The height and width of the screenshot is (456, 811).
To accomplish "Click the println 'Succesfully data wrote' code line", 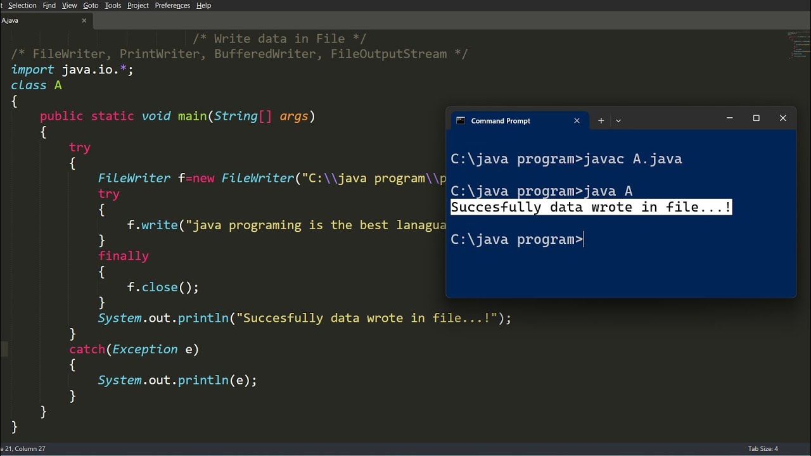I will 305,318.
